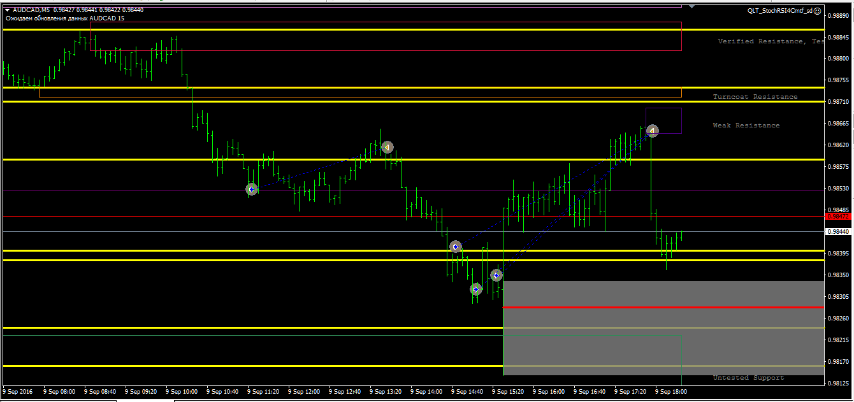Screen dimensions: 854x402
Task: Open the dropdown arrow before AUDCAD,M5 title
Action: pyautogui.click(x=7, y=10)
